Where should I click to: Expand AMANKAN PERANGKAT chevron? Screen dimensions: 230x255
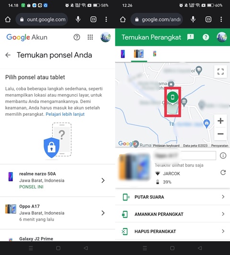(x=223, y=214)
